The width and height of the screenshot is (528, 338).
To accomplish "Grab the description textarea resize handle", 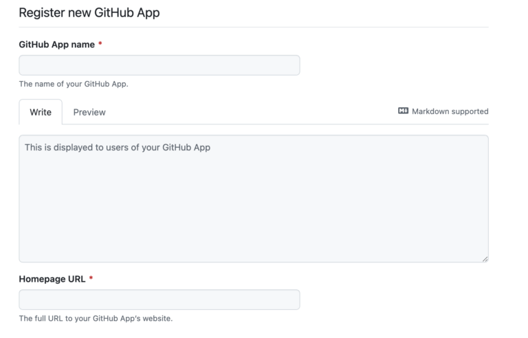I will tap(485, 258).
